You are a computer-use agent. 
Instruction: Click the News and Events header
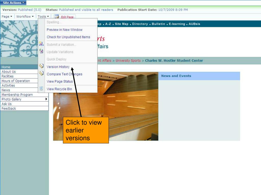coord(176,76)
